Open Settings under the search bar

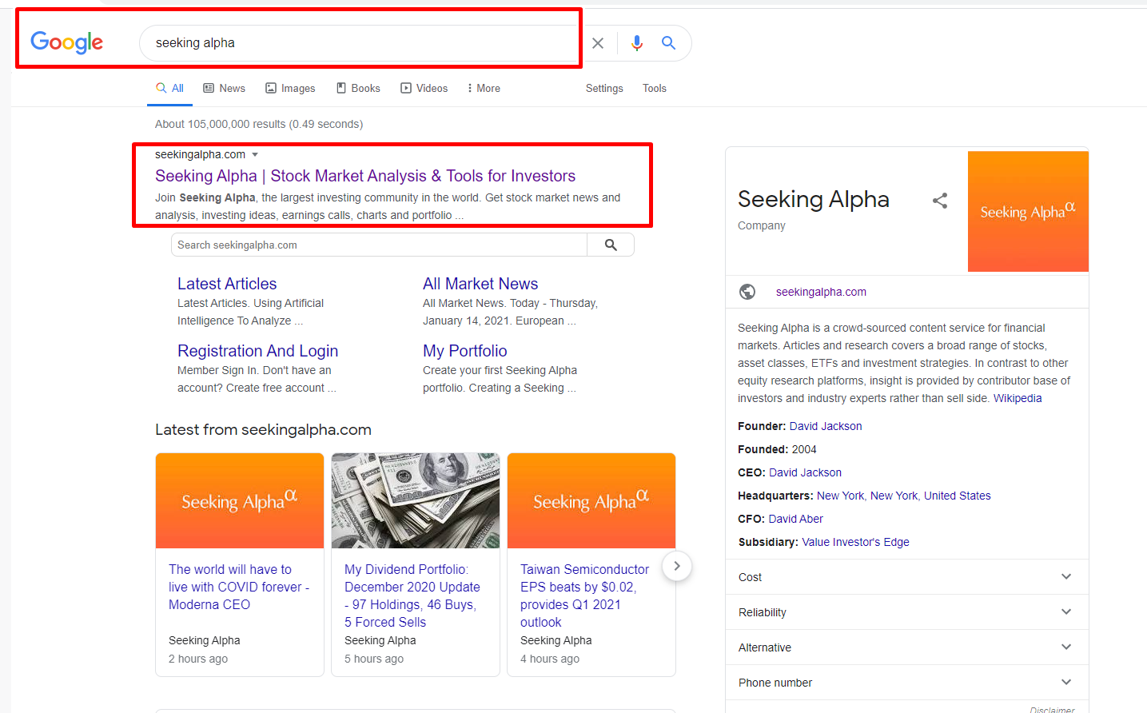click(x=604, y=88)
